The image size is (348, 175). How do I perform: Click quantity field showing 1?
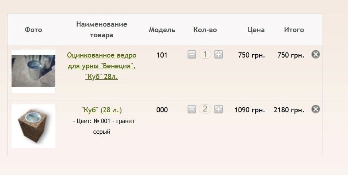[205, 54]
